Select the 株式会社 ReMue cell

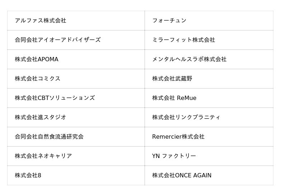point(174,98)
